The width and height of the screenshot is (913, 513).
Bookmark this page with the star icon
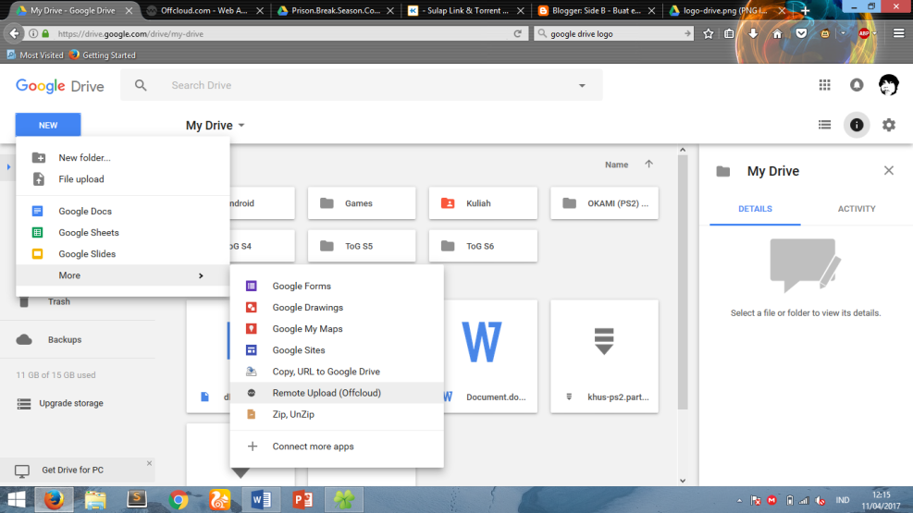point(708,33)
